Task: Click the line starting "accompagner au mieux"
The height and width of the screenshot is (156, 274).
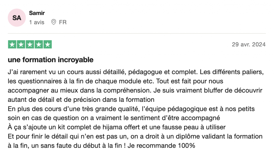Action: [x=135, y=90]
